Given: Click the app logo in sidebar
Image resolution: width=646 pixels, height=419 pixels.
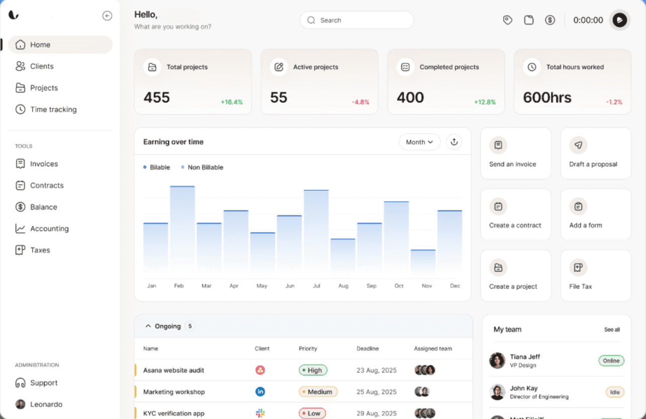Looking at the screenshot, I should tap(14, 15).
